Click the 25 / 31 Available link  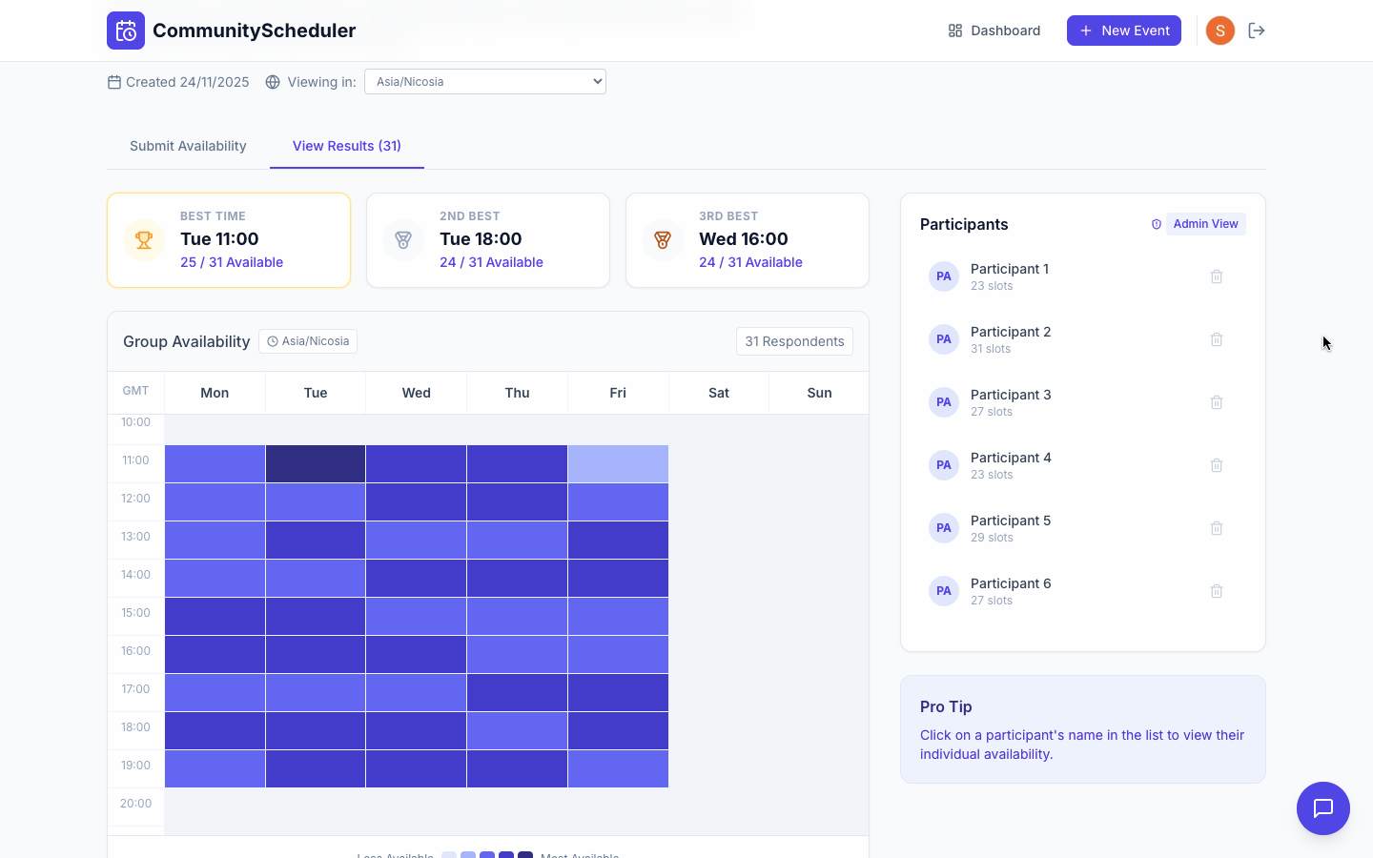232,261
